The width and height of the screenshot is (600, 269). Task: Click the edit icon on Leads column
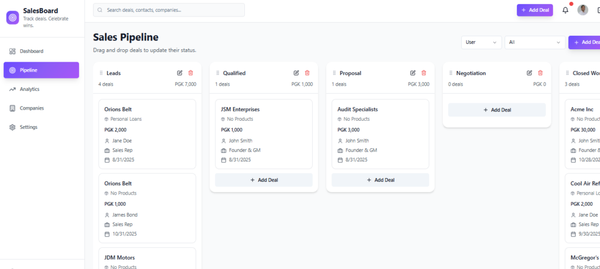[x=179, y=73]
